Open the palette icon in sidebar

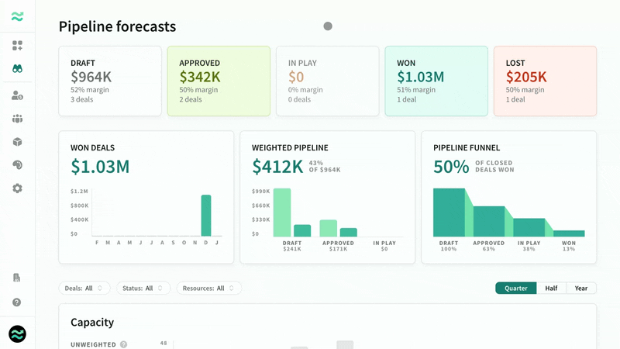pyautogui.click(x=17, y=165)
